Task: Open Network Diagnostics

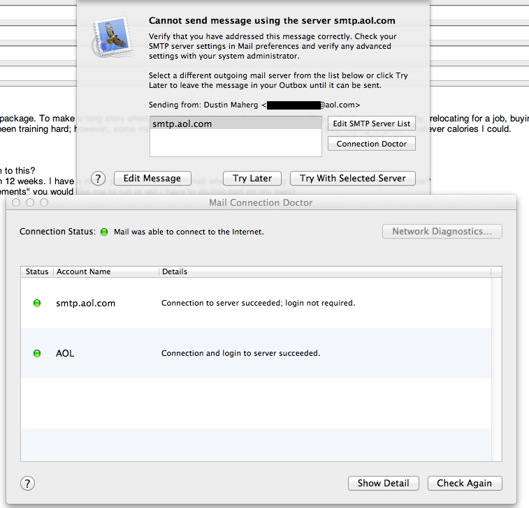Action: [x=442, y=232]
